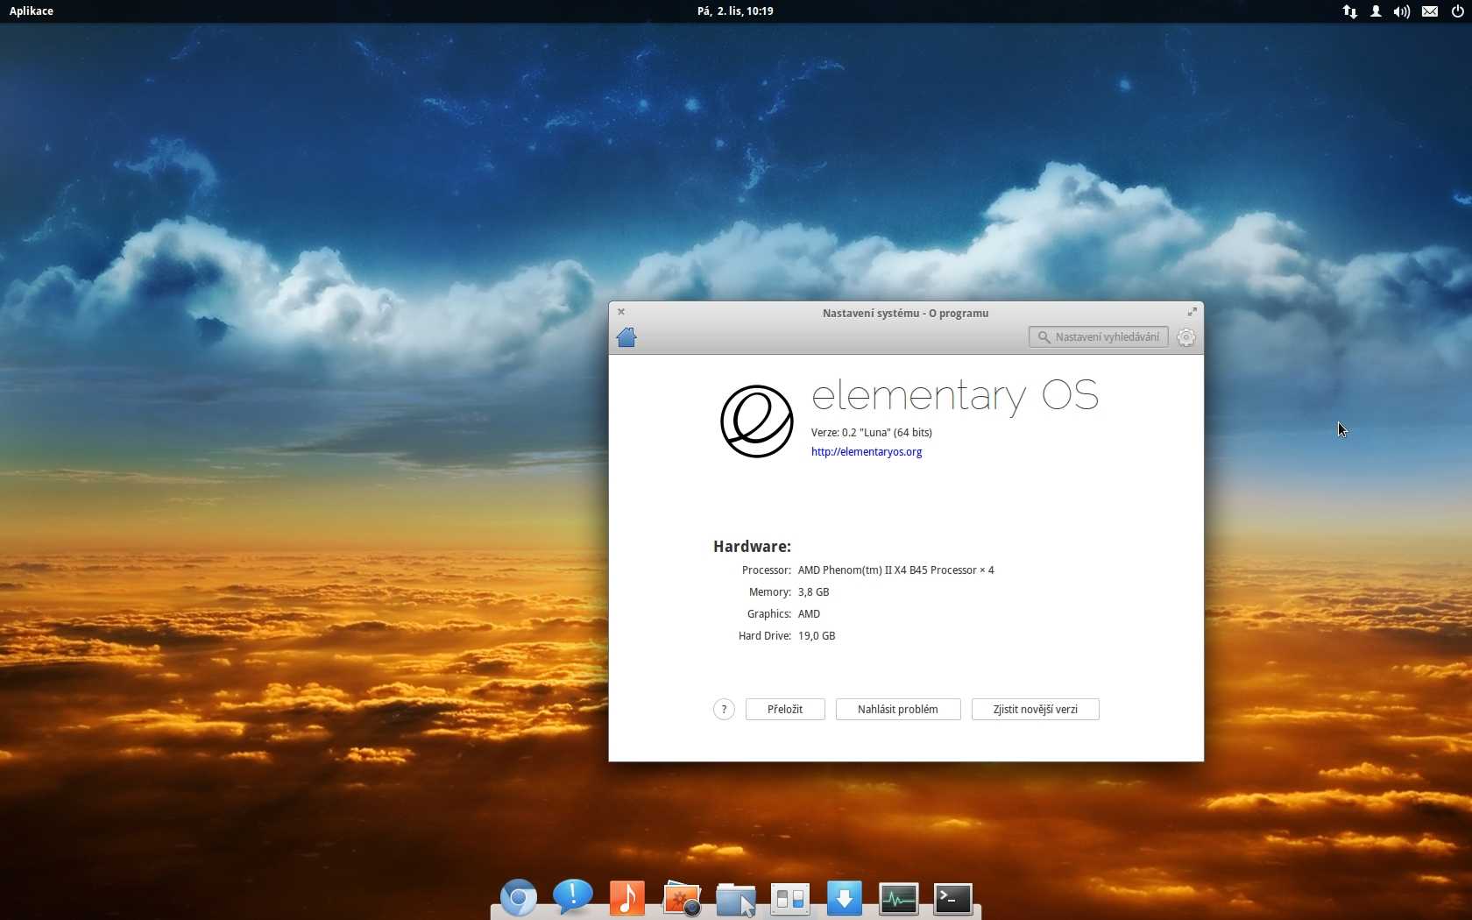This screenshot has width=1472, height=920.
Task: Open the mail messaging indicator
Action: [x=1430, y=11]
